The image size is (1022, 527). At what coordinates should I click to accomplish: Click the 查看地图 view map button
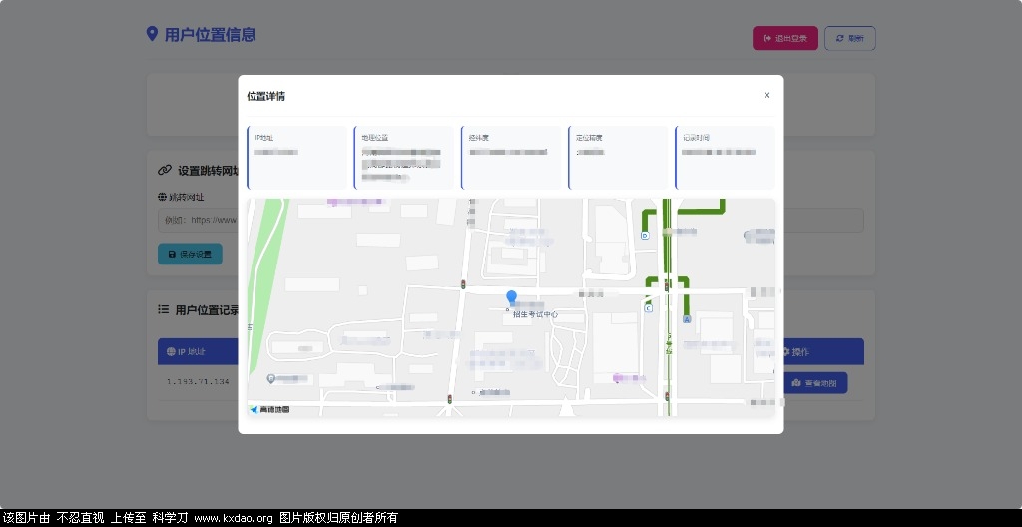[814, 383]
